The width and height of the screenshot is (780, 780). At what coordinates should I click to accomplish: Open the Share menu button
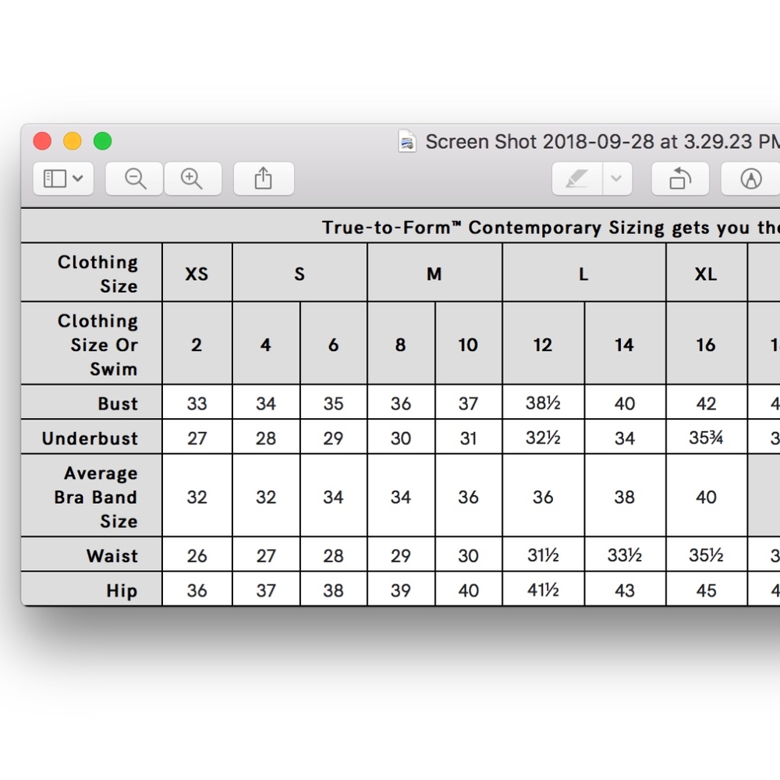264,179
